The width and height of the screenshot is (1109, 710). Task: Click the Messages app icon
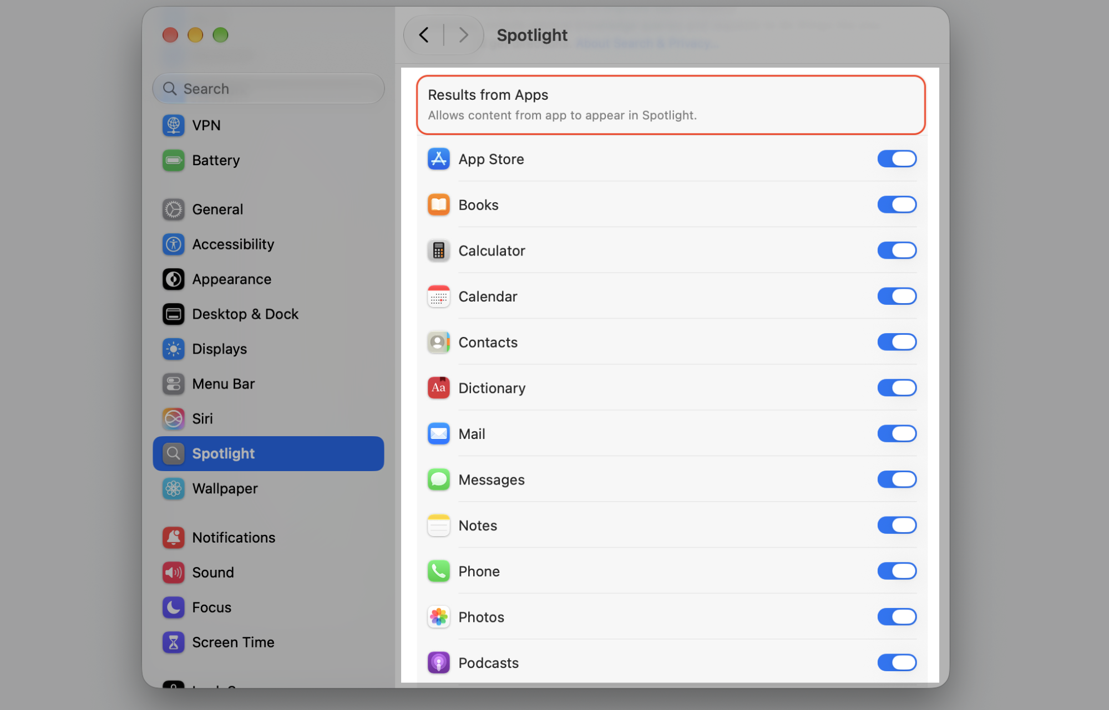[438, 480]
